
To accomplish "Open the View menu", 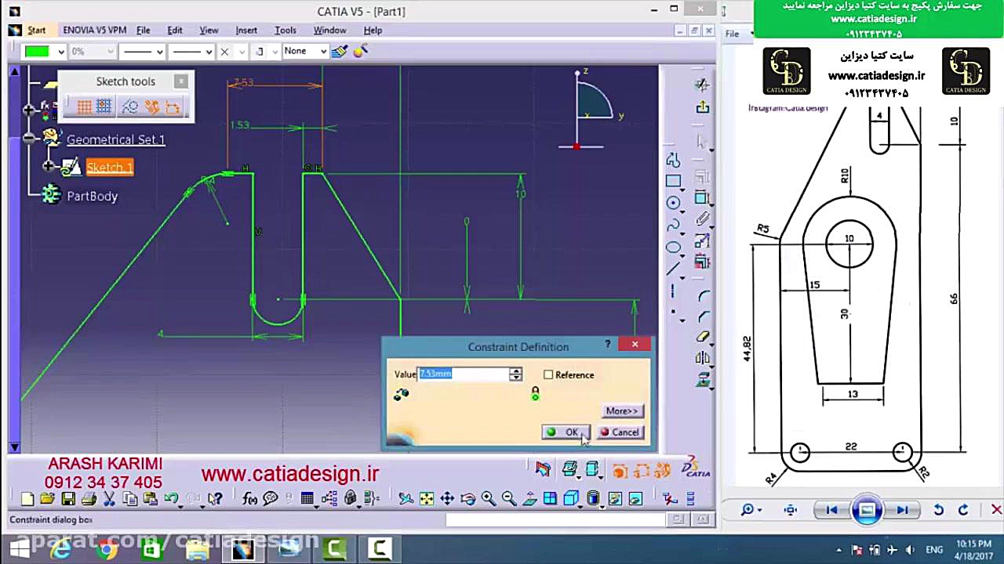I will 209,30.
